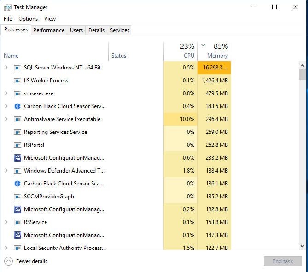Switch to the Performance tab
Screen dimensions: 308x272
tap(49, 30)
